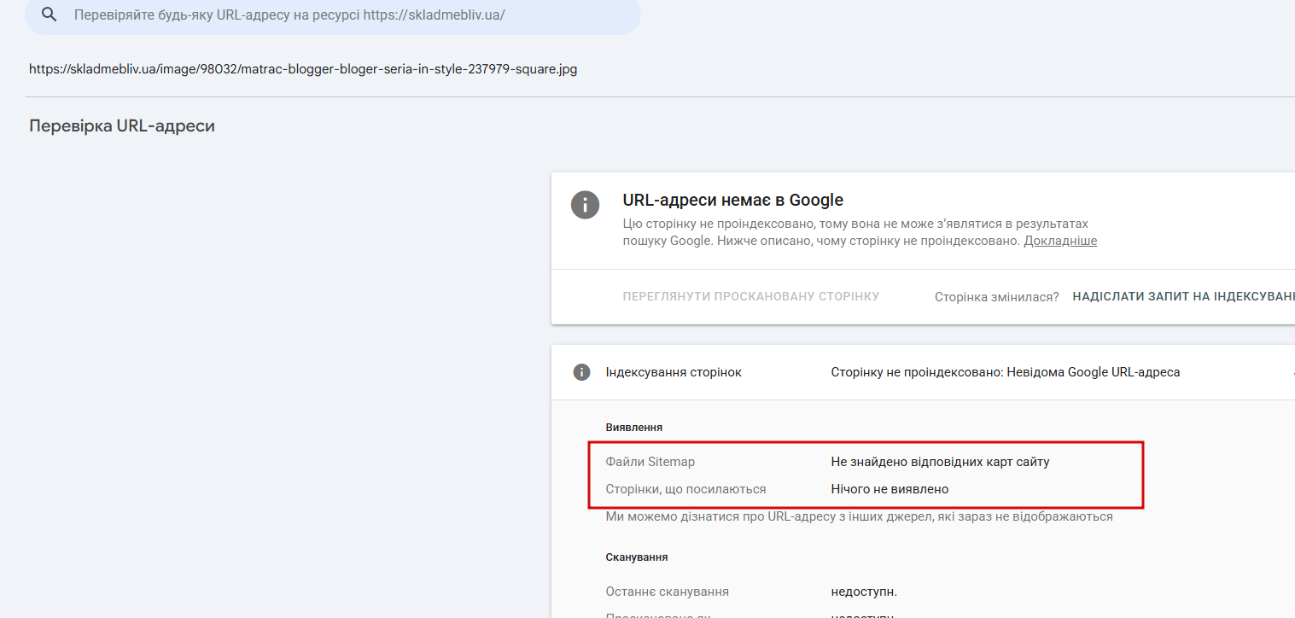Click the 'Сканування' section heading
The height and width of the screenshot is (618, 1295).
637,557
